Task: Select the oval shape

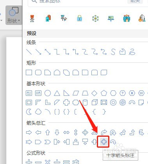Action: click(x=48, y=93)
